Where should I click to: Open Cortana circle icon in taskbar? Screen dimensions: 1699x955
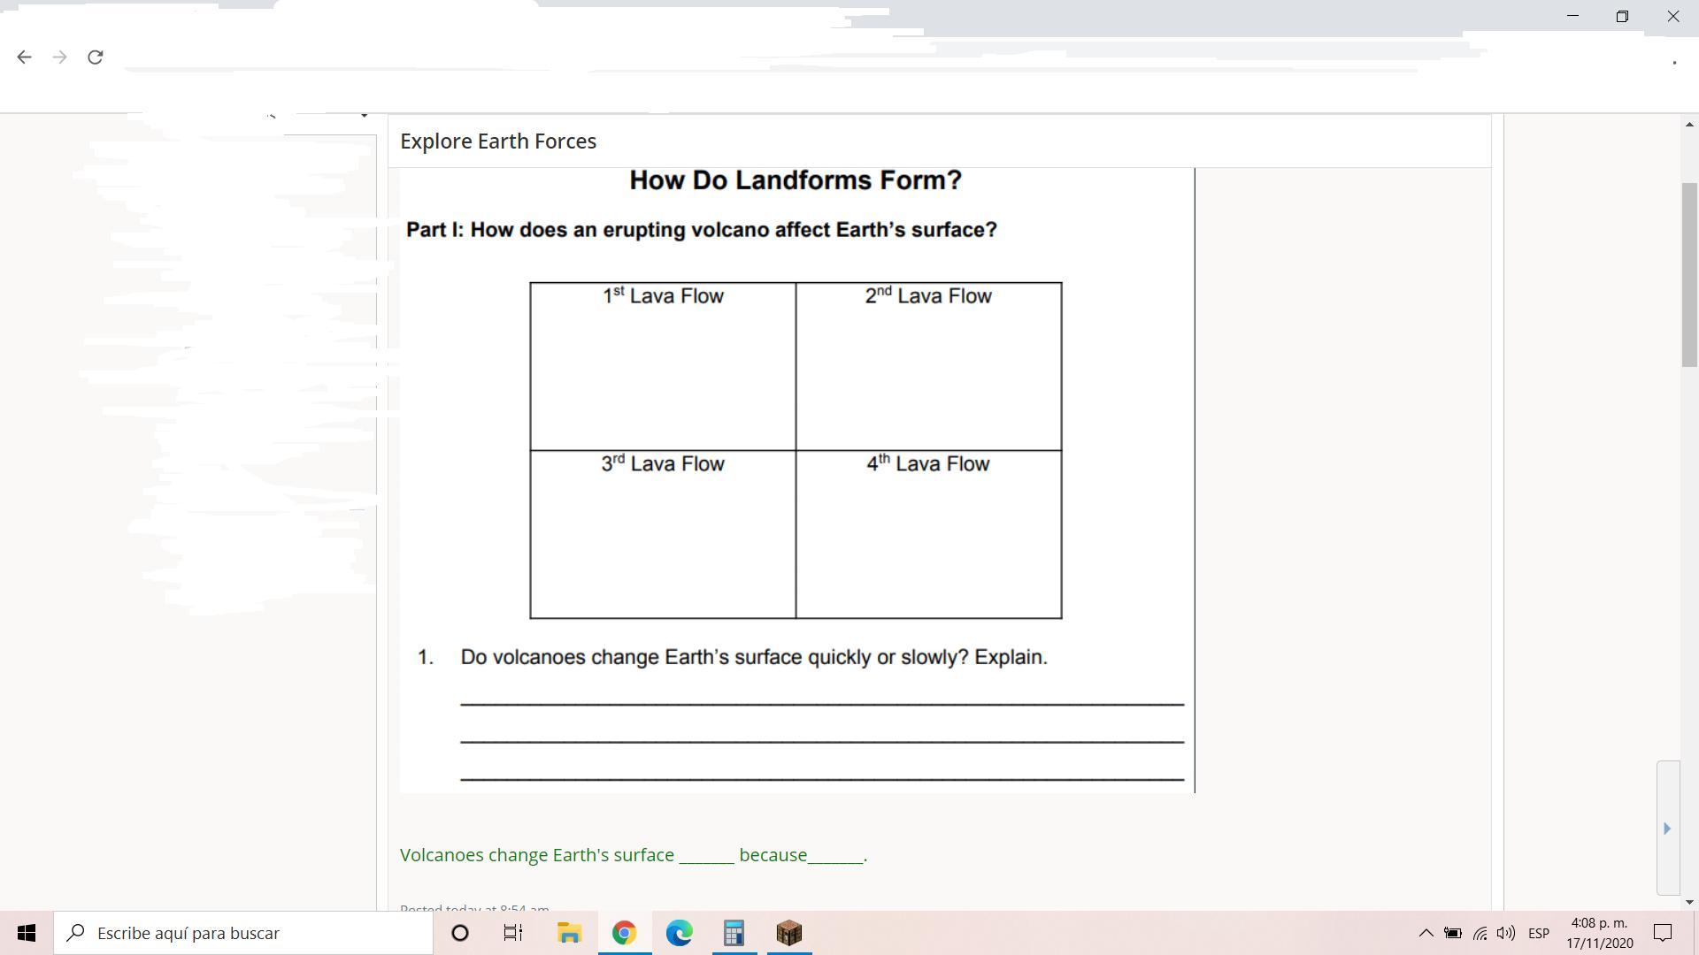[x=460, y=933]
